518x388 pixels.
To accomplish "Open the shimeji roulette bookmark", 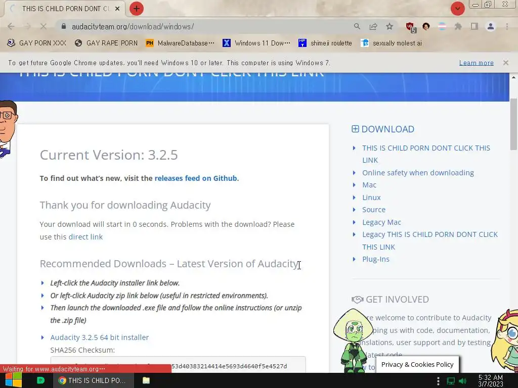I will [325, 43].
